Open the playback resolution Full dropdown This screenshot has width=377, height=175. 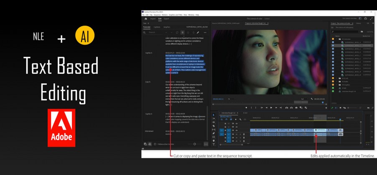tap(304, 99)
